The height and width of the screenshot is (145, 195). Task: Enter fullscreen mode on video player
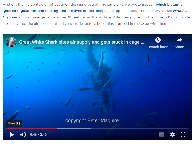click(x=183, y=135)
